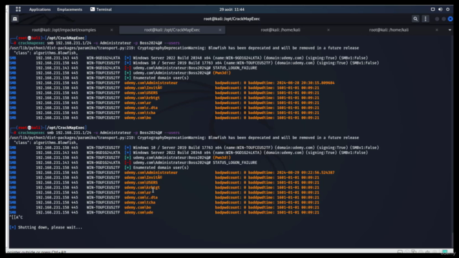Viewport: 459px width, 258px height.
Task: Click second crackmapexec command line
Action: pyautogui.click(x=99, y=133)
